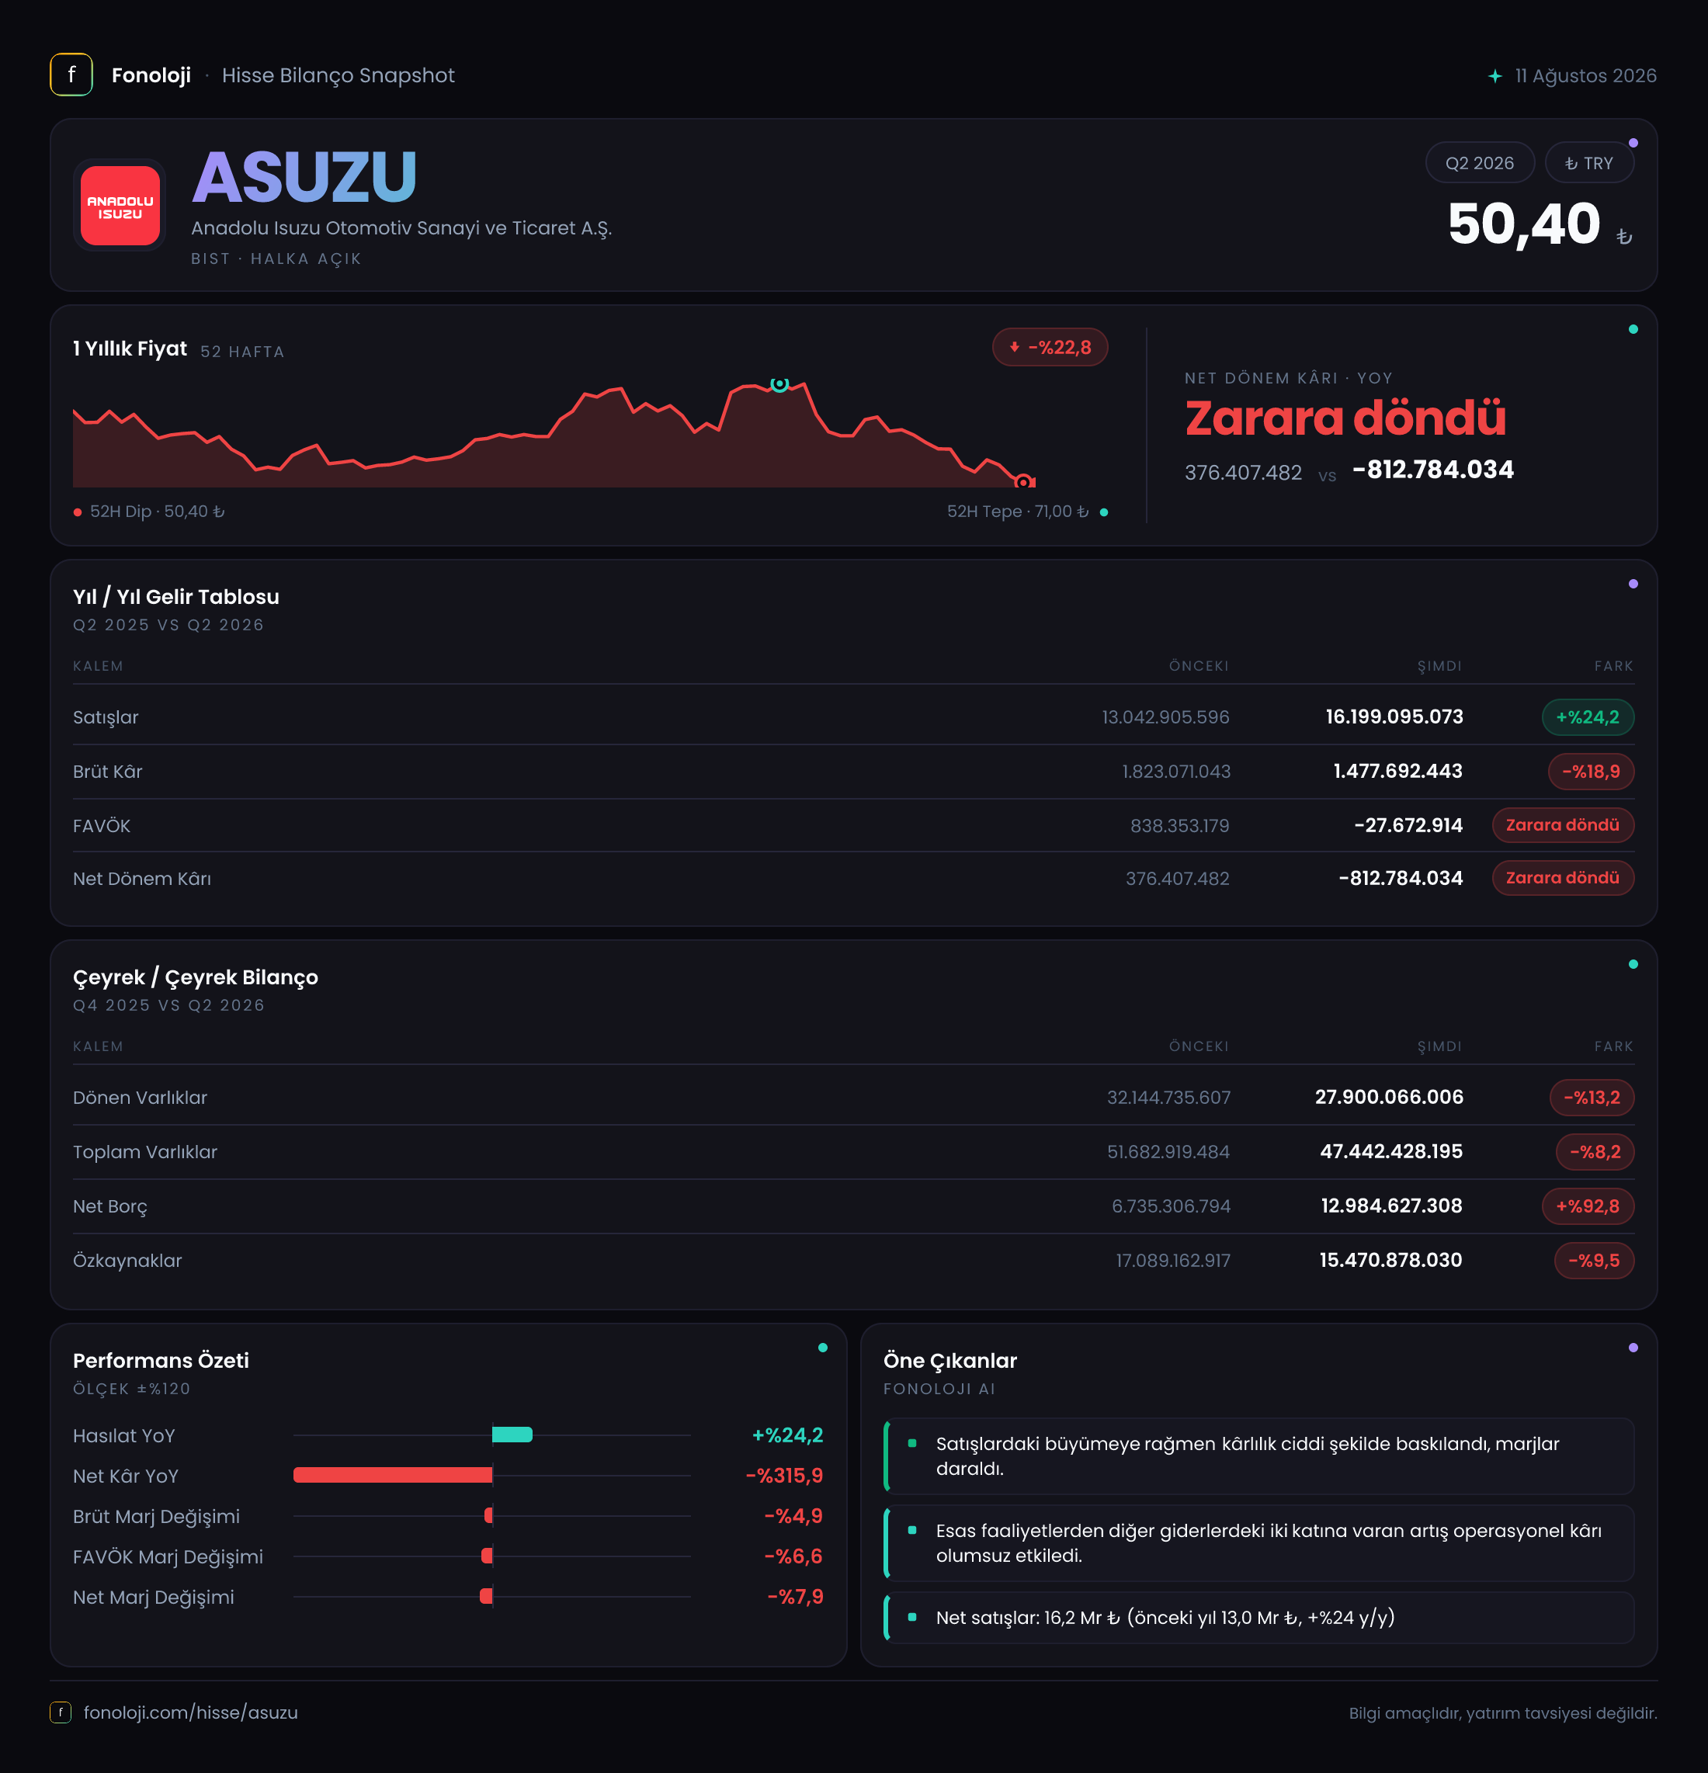
Task: Click the Anadolu Isuzu company logo
Action: (x=120, y=206)
